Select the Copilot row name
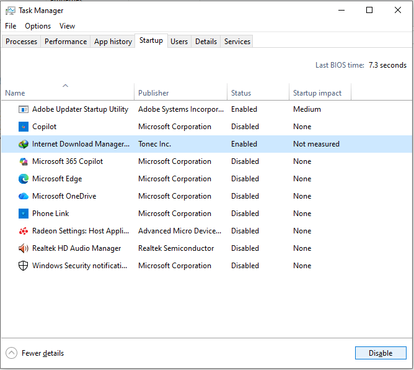 coord(45,127)
